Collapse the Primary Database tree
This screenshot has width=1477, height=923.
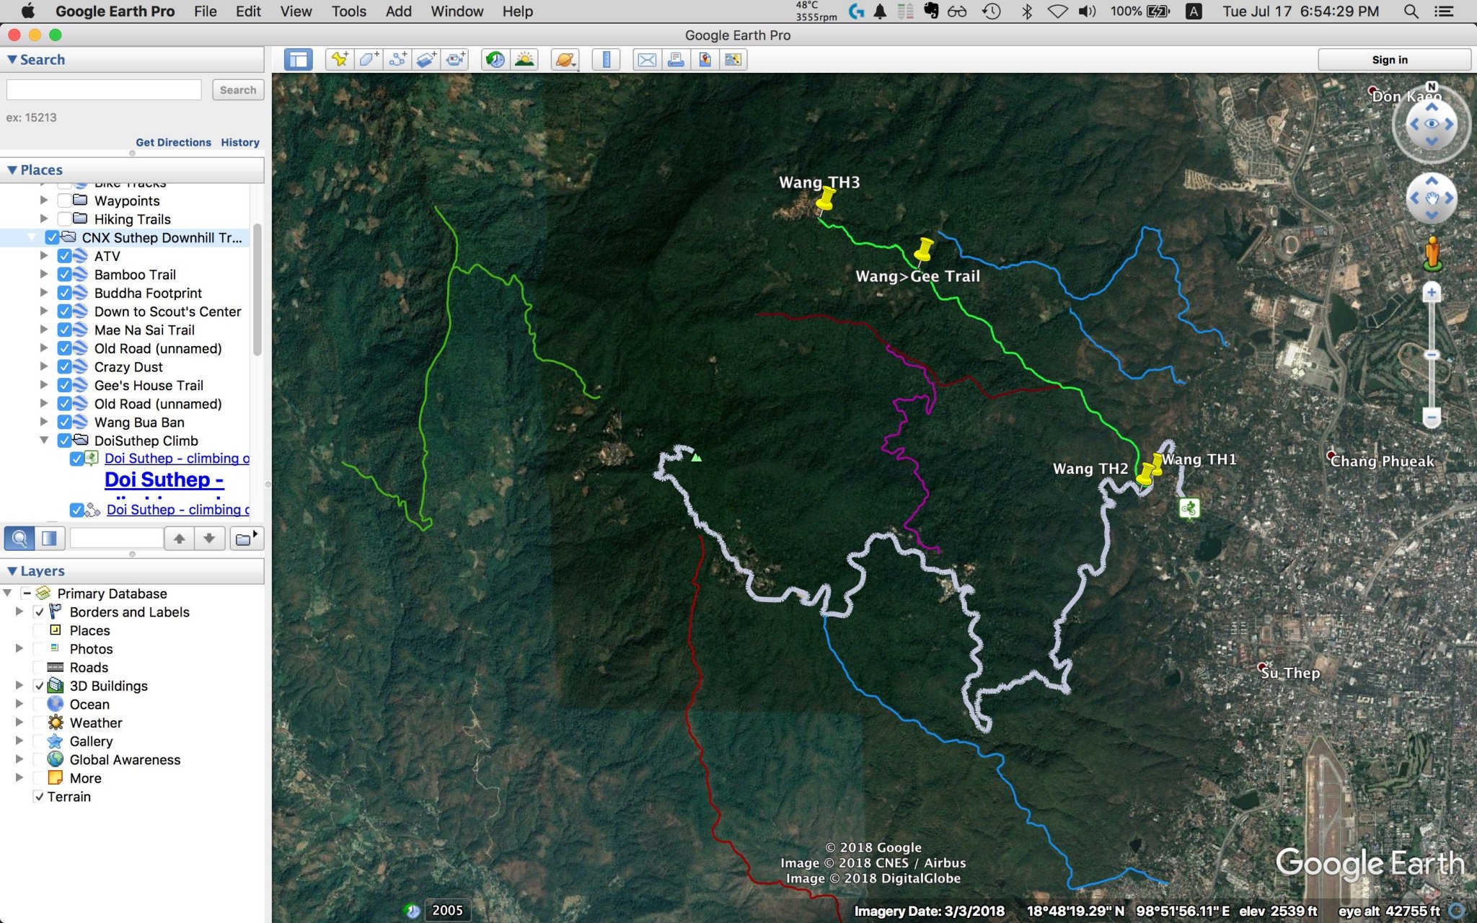7,593
